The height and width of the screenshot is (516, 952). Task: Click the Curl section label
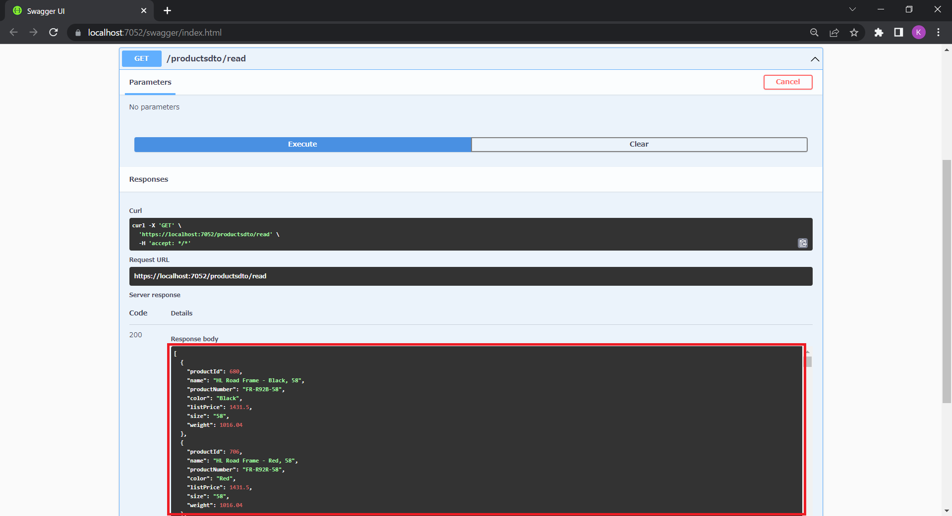click(x=135, y=211)
